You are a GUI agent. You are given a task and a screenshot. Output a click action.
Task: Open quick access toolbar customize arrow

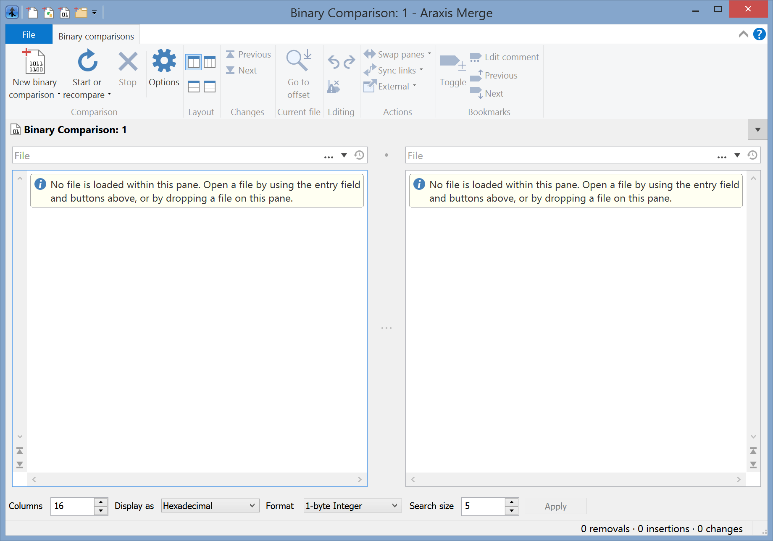(95, 13)
